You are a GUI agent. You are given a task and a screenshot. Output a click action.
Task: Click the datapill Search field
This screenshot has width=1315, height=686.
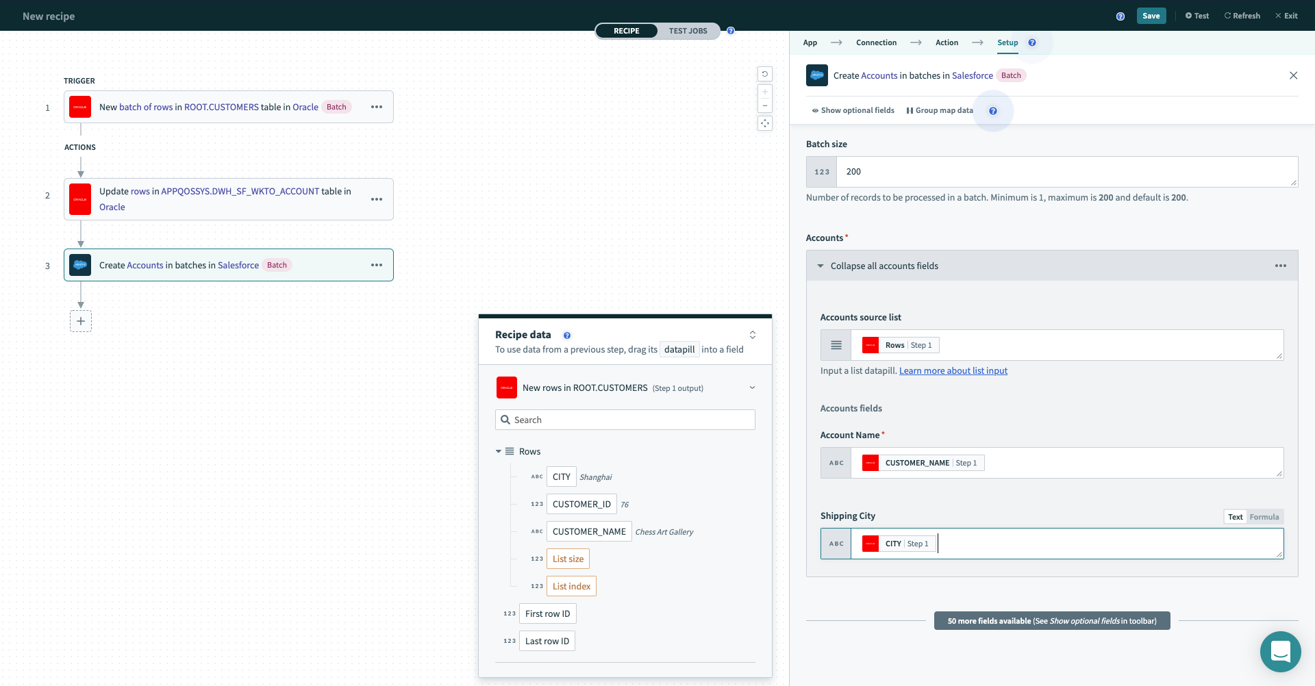coord(625,420)
